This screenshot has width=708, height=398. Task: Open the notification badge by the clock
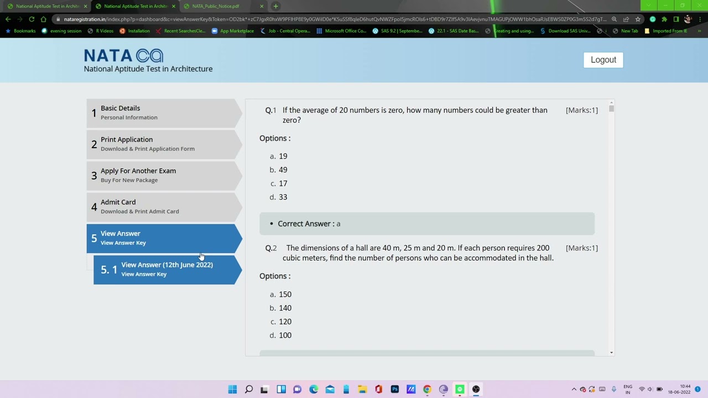click(697, 389)
